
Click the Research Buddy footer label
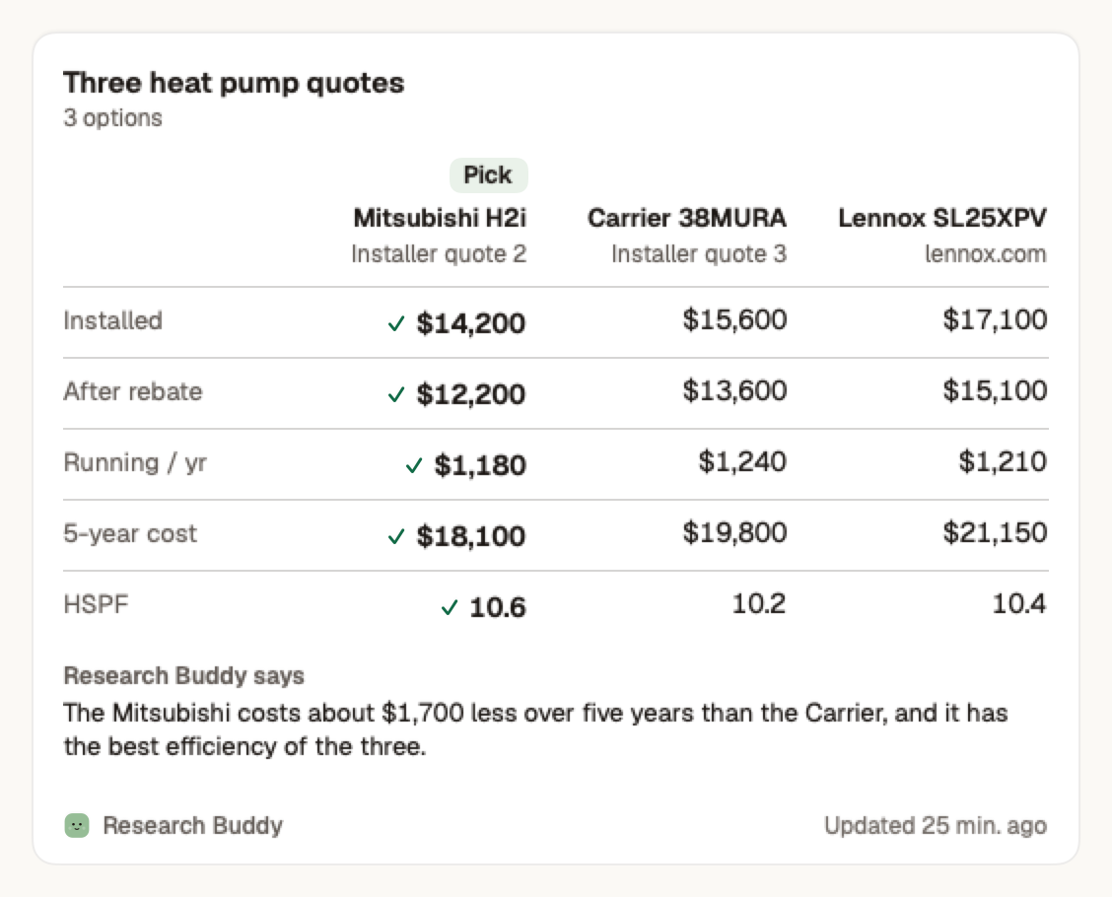pyautogui.click(x=192, y=825)
